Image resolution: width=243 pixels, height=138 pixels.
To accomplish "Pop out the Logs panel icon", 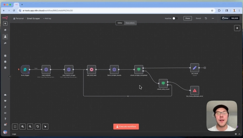I will tap(236, 134).
